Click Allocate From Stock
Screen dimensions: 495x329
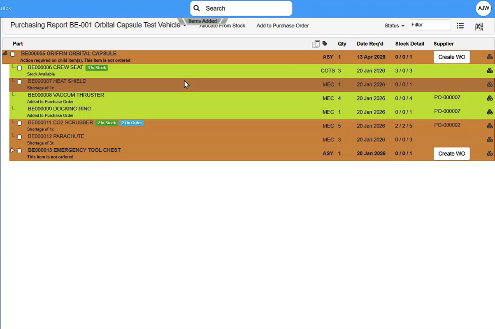[222, 26]
